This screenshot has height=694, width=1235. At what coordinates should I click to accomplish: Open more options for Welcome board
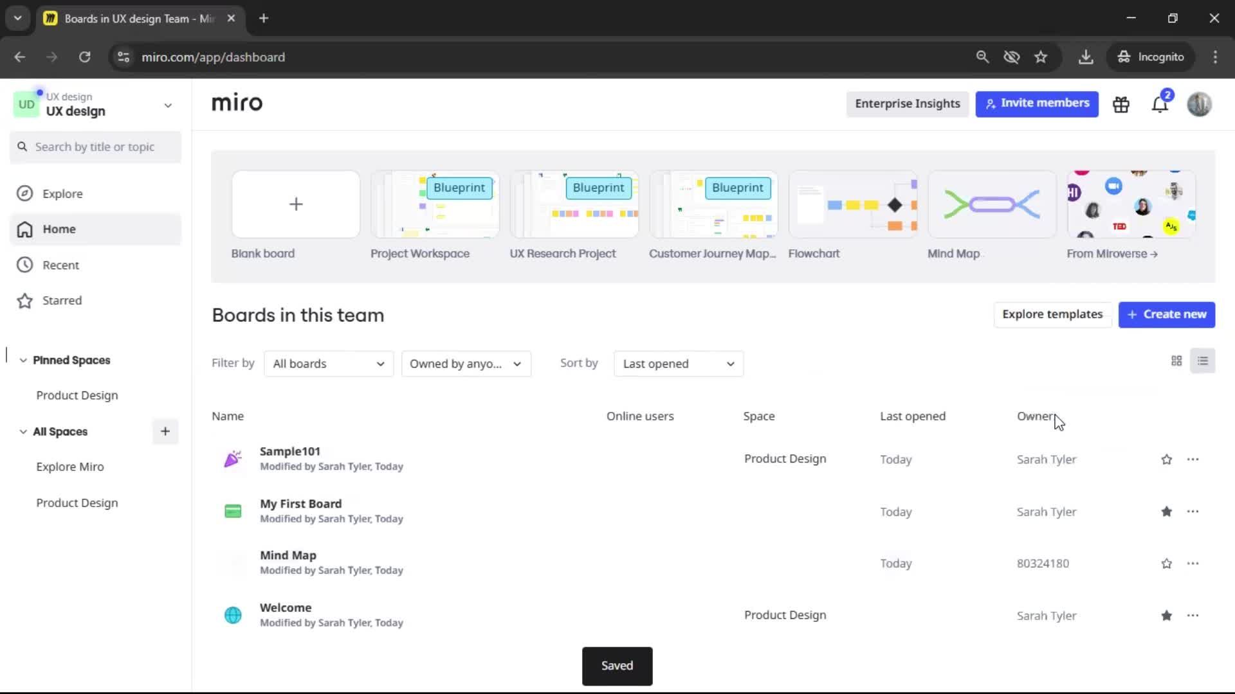point(1193,616)
